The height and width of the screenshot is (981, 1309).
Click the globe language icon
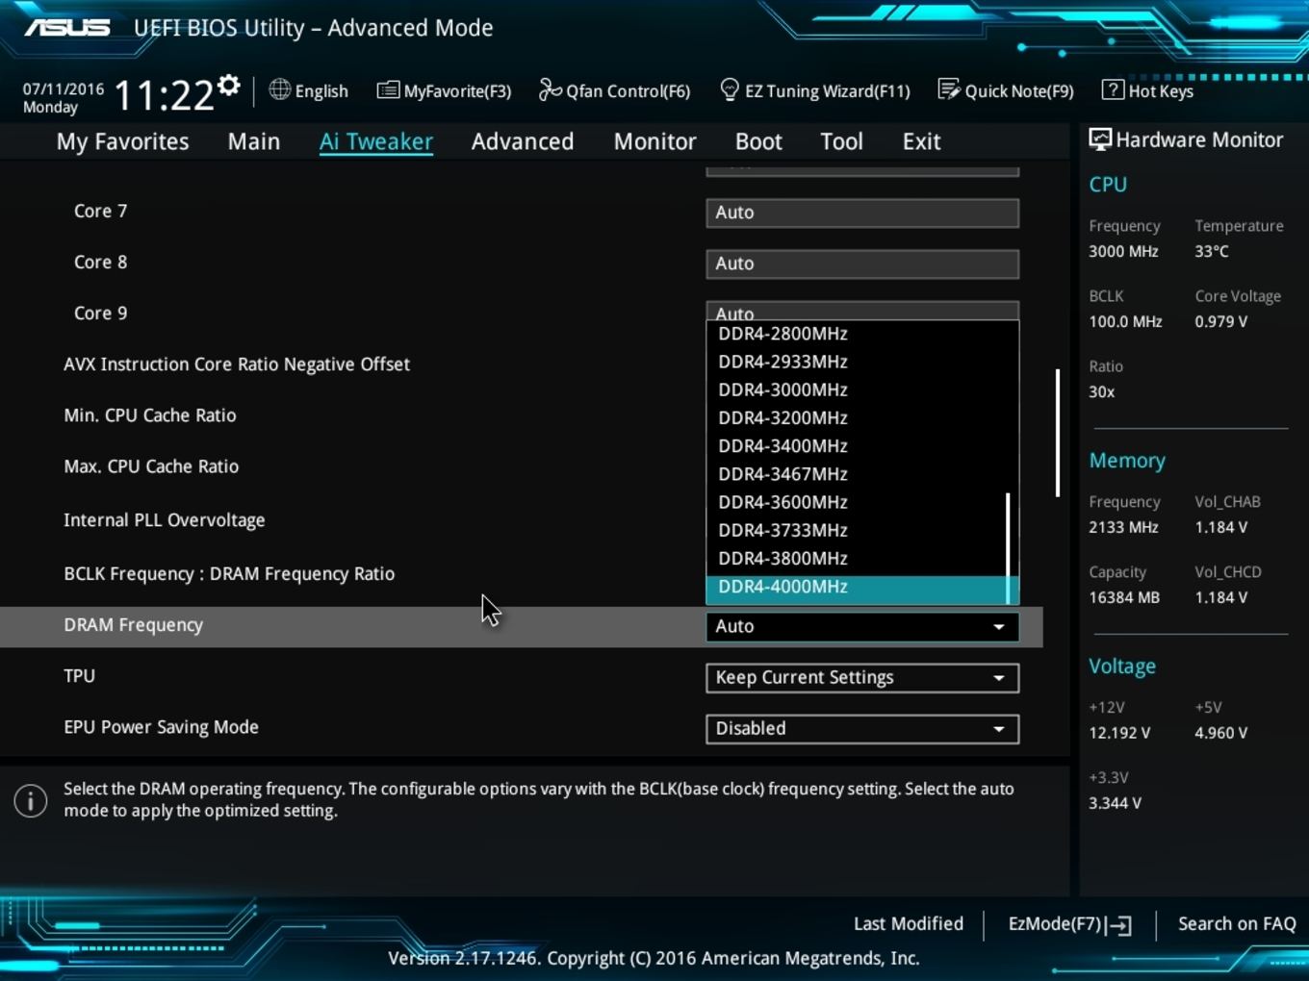[279, 89]
